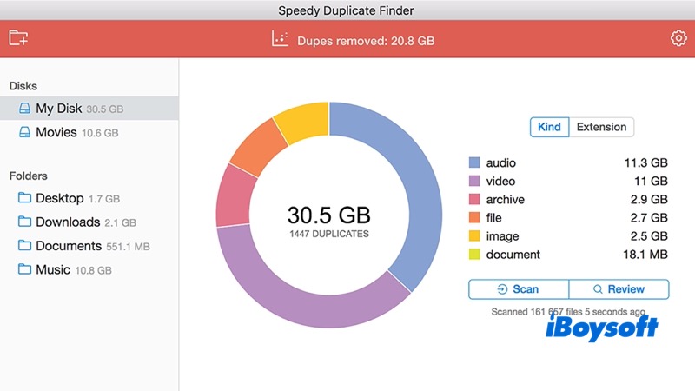The height and width of the screenshot is (391, 695).
Task: Click the document lime color swatch
Action: pyautogui.click(x=474, y=255)
